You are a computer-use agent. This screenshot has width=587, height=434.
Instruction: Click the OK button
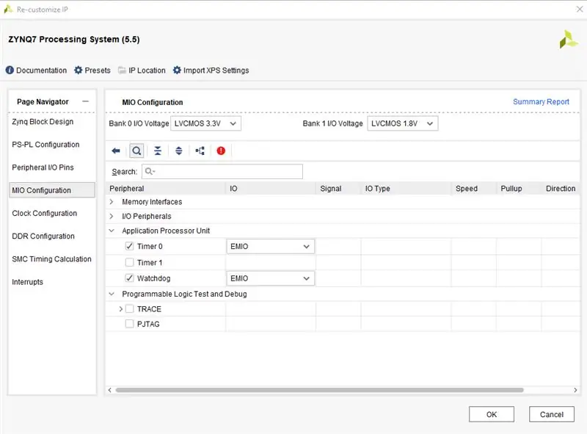[x=492, y=414]
